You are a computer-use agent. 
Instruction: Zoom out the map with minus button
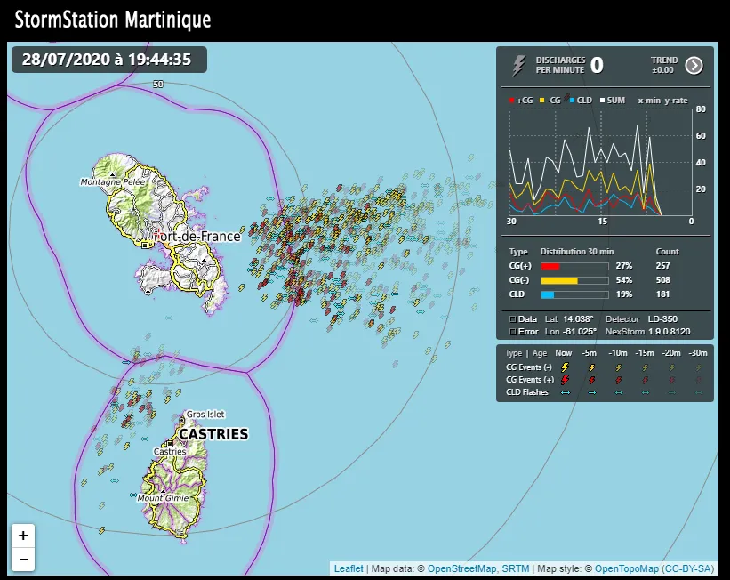23,559
